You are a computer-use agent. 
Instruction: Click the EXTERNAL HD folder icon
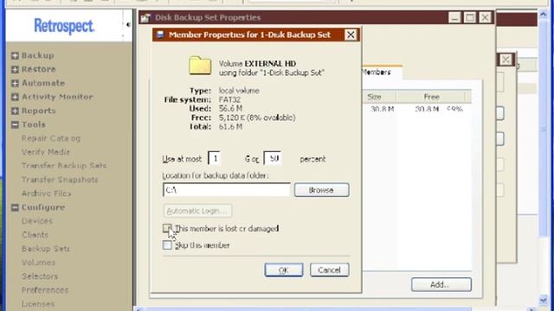pos(200,66)
